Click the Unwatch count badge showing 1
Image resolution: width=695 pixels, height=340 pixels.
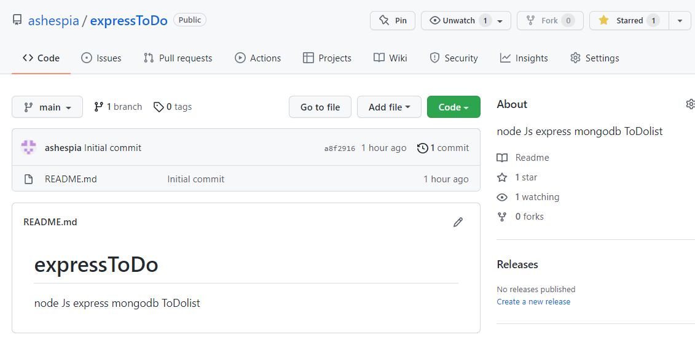(x=485, y=20)
